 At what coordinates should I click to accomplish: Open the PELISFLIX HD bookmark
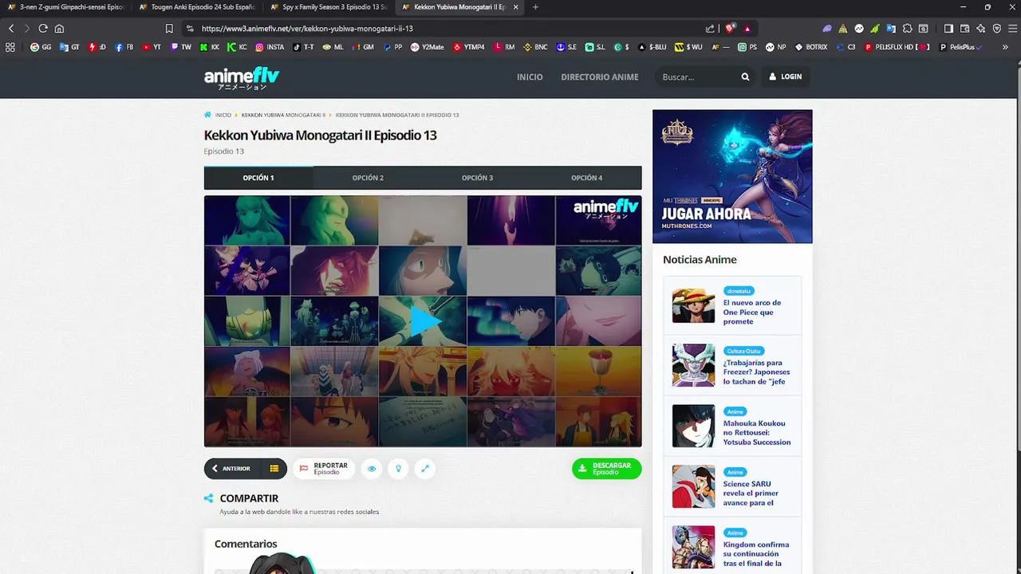pos(897,47)
